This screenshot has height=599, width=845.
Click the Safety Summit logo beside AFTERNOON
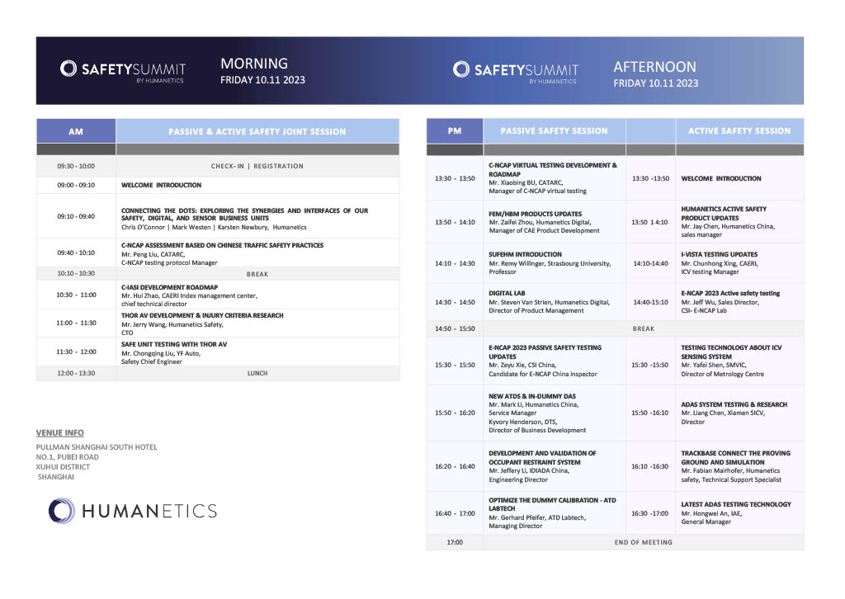(x=516, y=72)
